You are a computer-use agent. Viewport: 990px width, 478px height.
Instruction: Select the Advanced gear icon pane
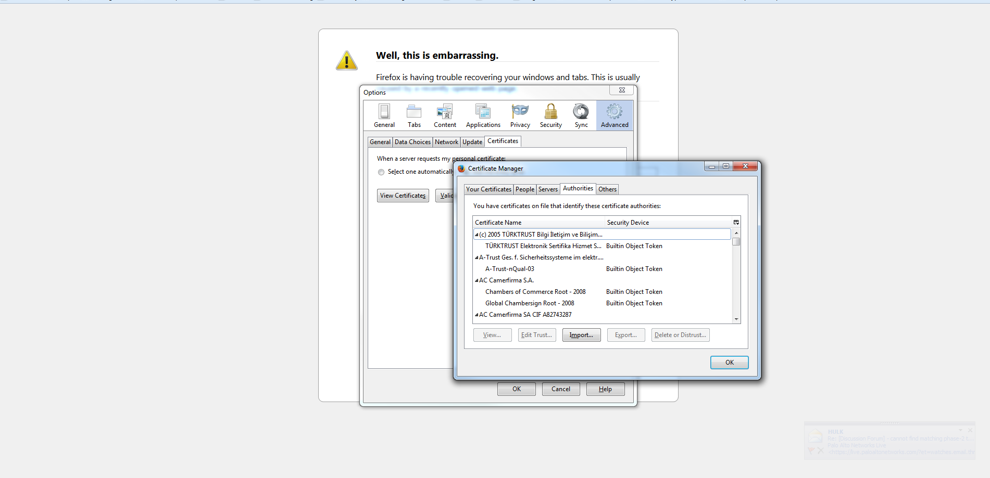click(x=615, y=115)
